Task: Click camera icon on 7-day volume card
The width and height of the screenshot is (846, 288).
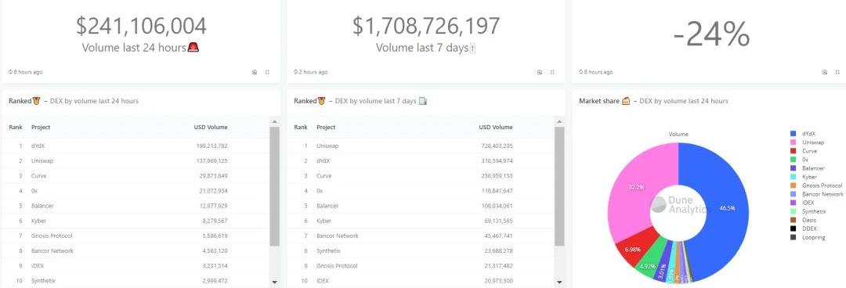Action: click(540, 72)
